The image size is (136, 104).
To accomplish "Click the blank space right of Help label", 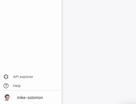I will pyautogui.click(x=41, y=86).
